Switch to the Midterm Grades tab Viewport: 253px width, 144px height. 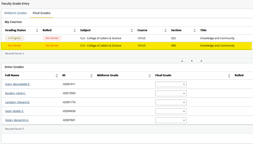point(16,13)
